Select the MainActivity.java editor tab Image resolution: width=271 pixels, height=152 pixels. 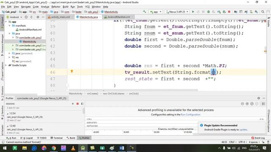pos(88,17)
